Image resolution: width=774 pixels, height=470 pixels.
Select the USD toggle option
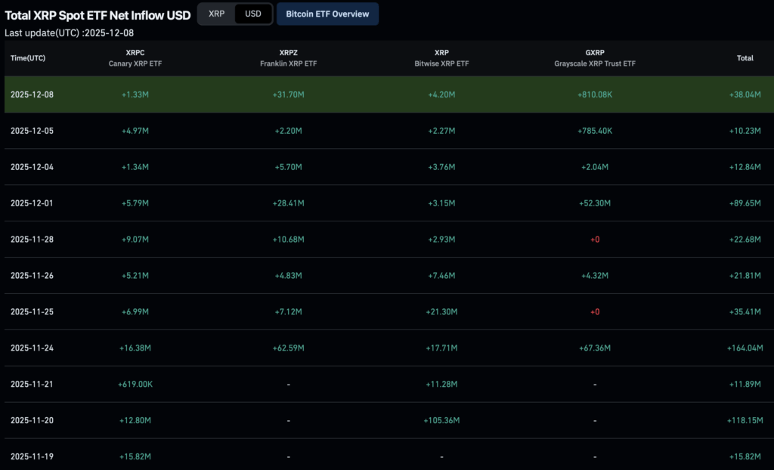point(253,14)
